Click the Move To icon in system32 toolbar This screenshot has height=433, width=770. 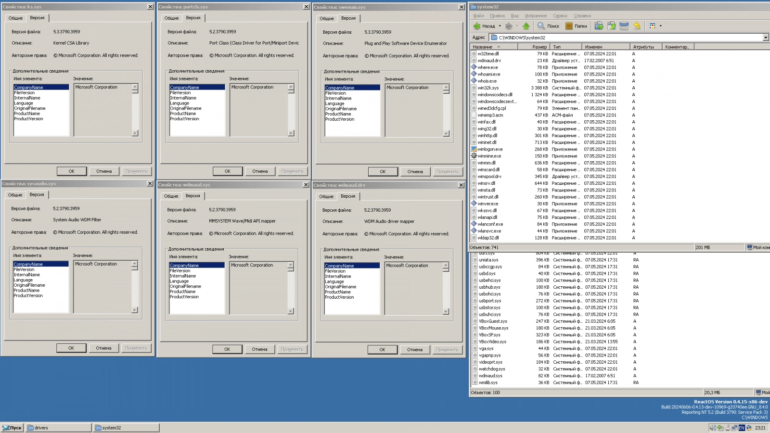599,26
